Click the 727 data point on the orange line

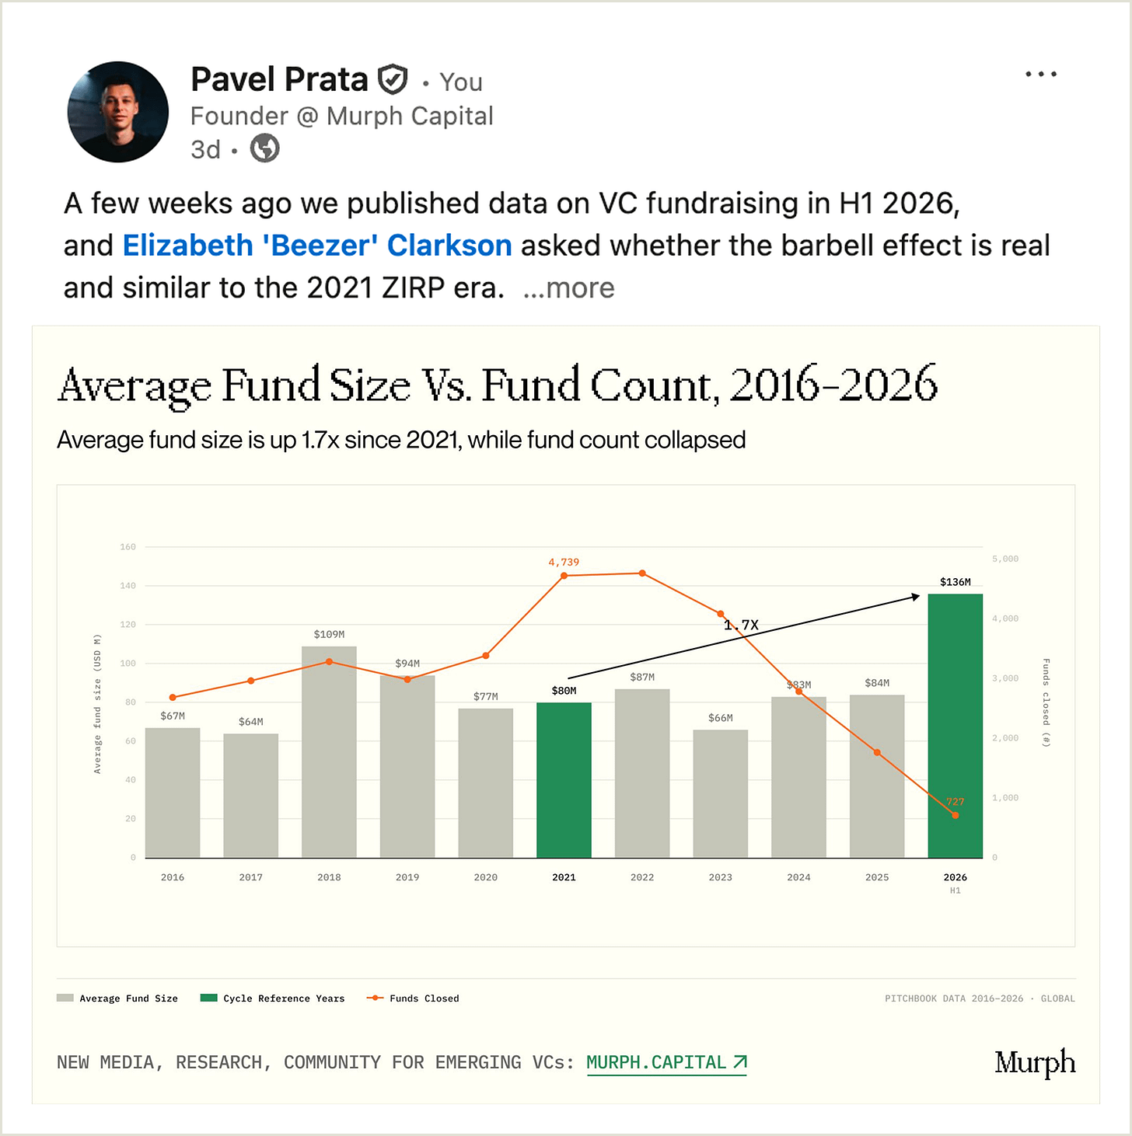click(x=955, y=815)
